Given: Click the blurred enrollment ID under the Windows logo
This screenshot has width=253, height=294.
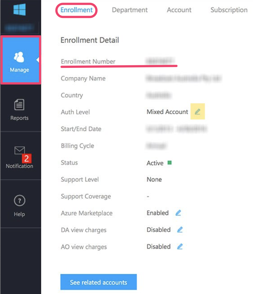Looking at the screenshot, I should [19, 27].
